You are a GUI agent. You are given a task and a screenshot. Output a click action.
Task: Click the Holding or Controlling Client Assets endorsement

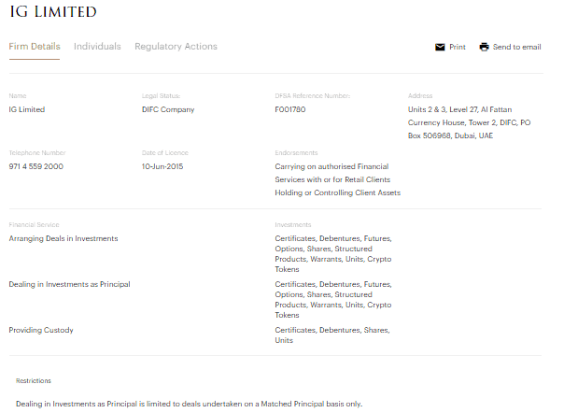337,192
